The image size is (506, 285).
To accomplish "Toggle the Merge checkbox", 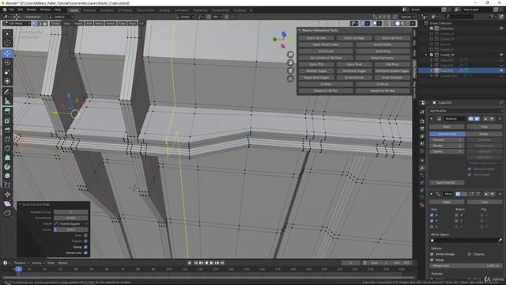I will [x=432, y=260].
